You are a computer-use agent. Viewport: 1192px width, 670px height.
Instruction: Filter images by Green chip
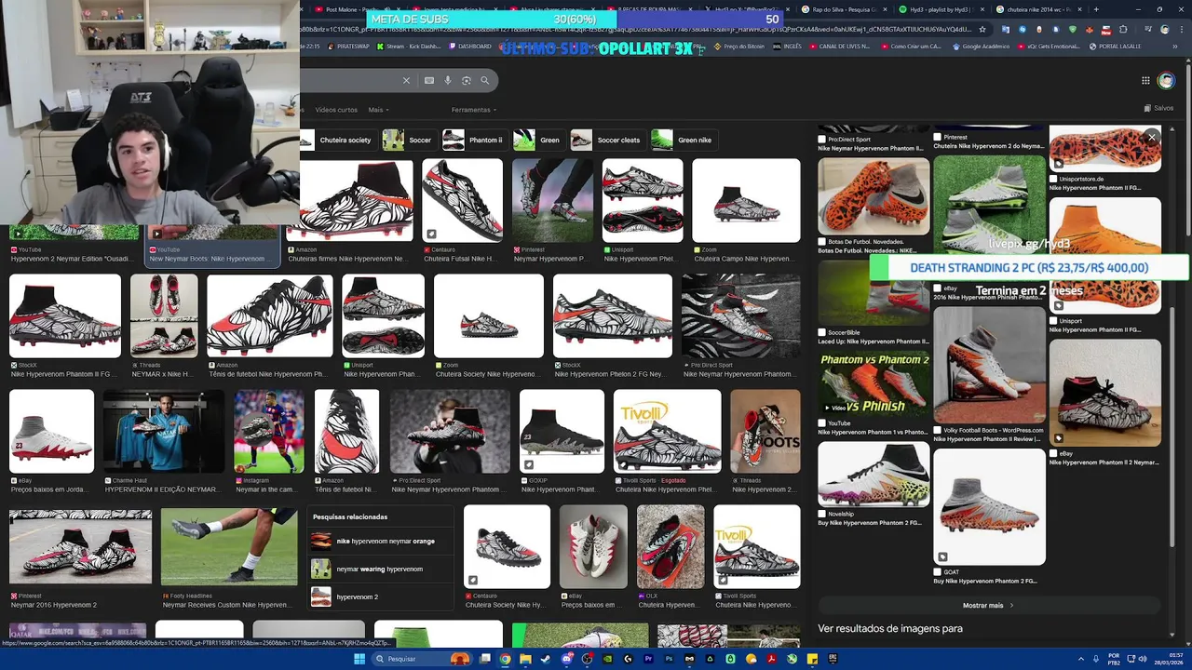pos(538,141)
